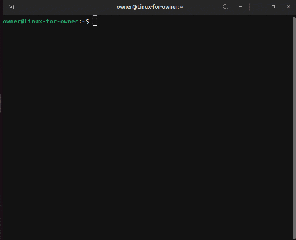Screen dimensions: 296x240
Task: Open the terminal search tool
Action: click(x=225, y=7)
